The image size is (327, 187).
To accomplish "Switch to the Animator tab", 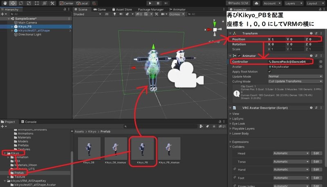I will click(177, 9).
